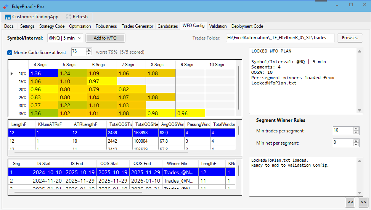
Task: Click the Min net per segment field
Action: (343, 143)
